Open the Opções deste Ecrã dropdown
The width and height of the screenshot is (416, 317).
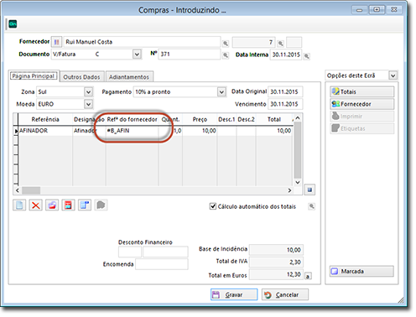[393, 75]
